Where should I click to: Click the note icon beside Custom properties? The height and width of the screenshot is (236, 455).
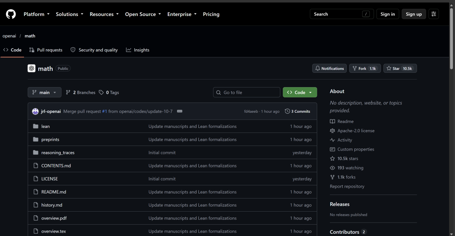click(x=332, y=149)
